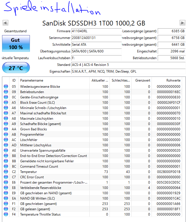Click the Aktueller column header
This screenshot has width=186, height=222.
click(99, 80)
